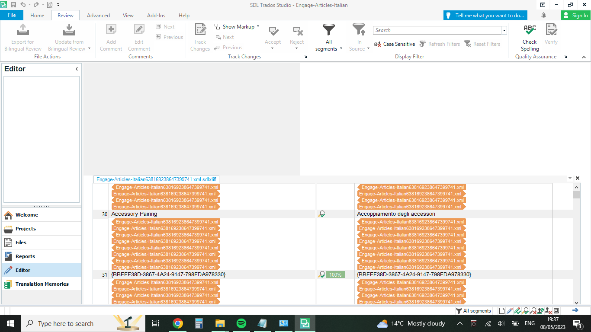
Task: Click the 100% match indicator on segment 31
Action: (335, 275)
